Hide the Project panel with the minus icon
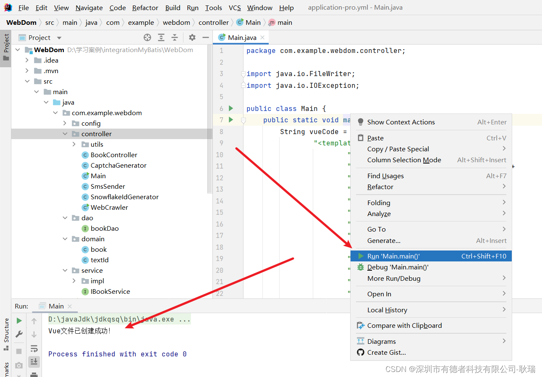The width and height of the screenshot is (542, 377). (x=205, y=37)
